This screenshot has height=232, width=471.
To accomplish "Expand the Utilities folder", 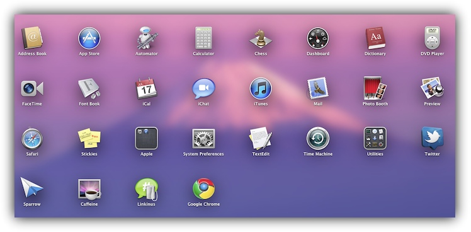I will click(x=375, y=139).
